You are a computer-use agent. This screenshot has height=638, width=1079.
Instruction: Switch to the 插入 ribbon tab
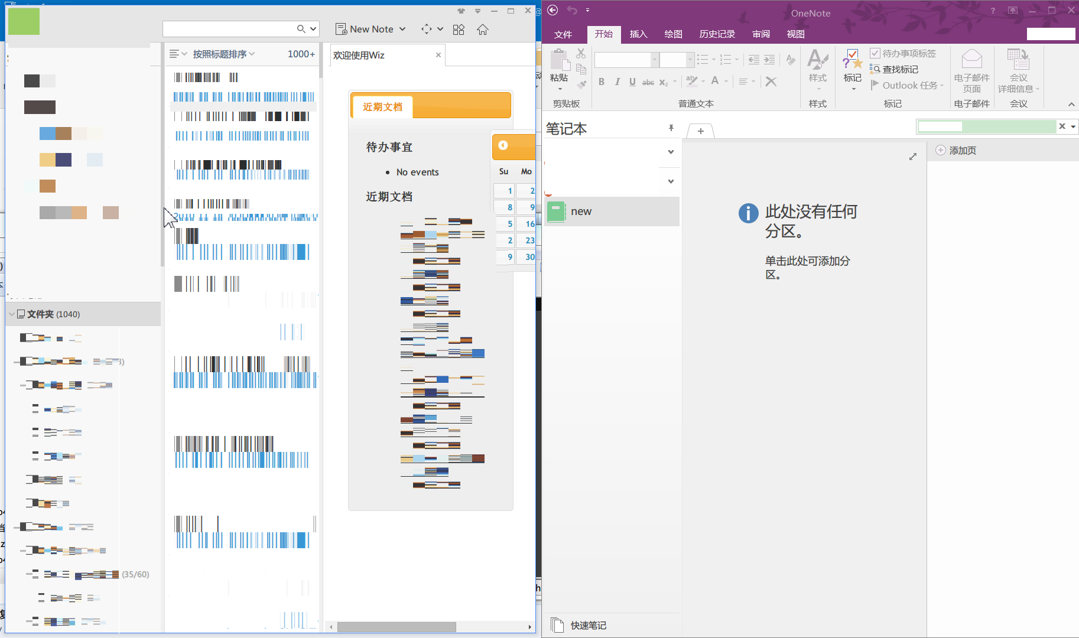pos(638,34)
